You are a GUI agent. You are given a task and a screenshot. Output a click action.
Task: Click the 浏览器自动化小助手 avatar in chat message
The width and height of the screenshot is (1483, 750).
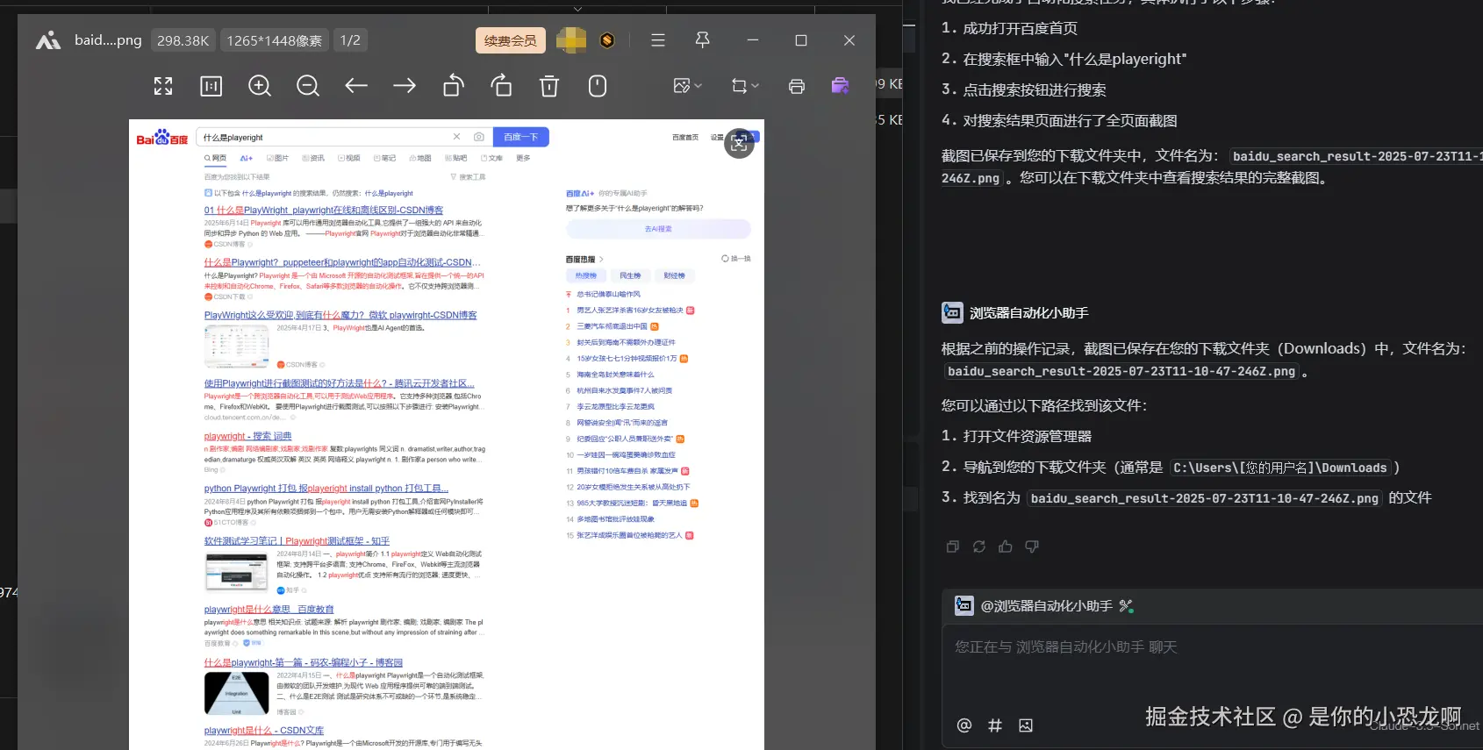[x=952, y=312]
